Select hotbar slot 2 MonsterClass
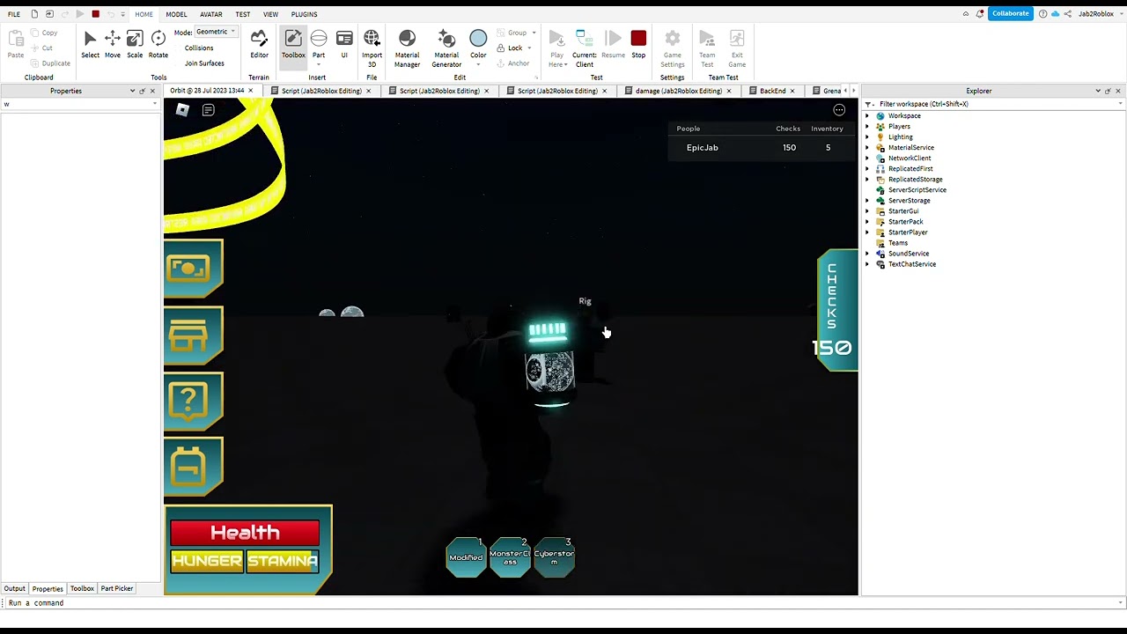The width and height of the screenshot is (1127, 634). 510,557
